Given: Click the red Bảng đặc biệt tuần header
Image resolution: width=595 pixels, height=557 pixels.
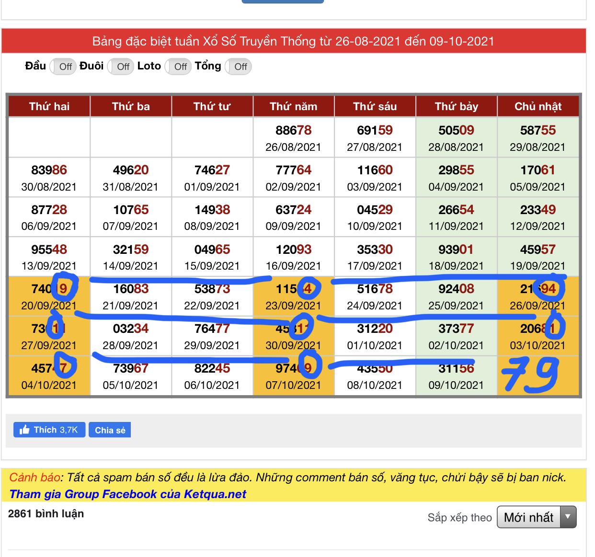Looking at the screenshot, I should (x=293, y=41).
